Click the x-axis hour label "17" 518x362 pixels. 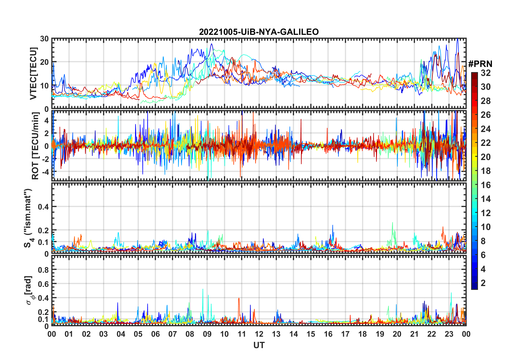(345, 334)
